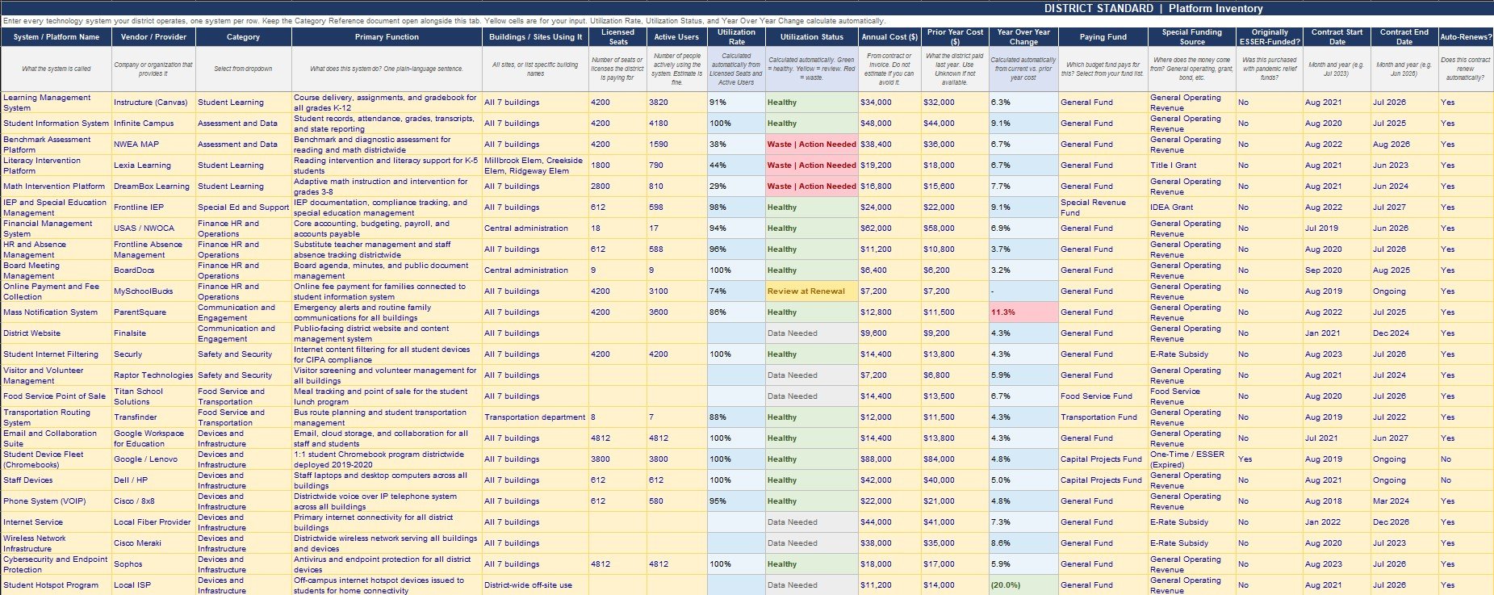Click the 'Paying Fund' column header
This screenshot has height=595, width=1494.
[1103, 37]
